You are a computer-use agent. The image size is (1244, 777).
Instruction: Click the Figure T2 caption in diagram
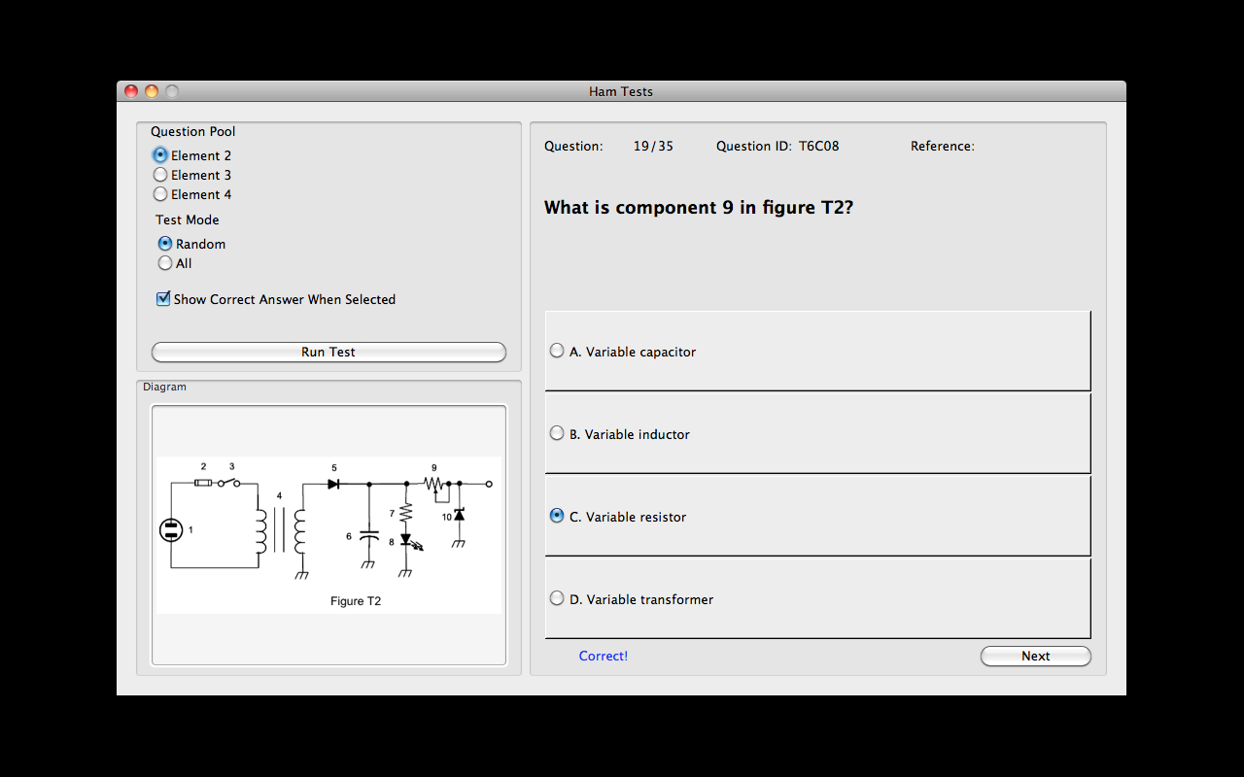pyautogui.click(x=356, y=601)
